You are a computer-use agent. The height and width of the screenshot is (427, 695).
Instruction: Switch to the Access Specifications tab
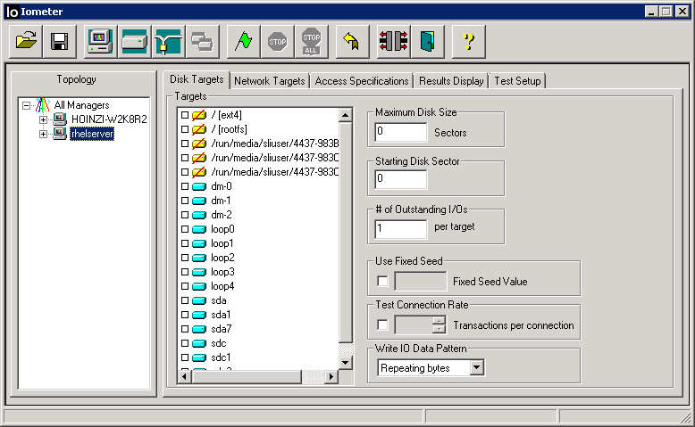362,81
